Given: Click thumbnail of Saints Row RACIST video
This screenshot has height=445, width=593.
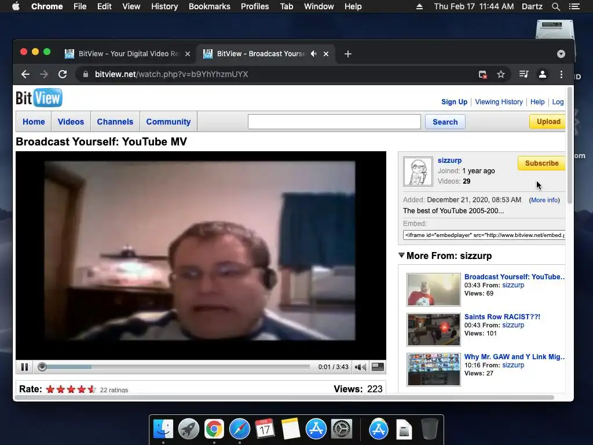Looking at the screenshot, I should click(x=434, y=330).
